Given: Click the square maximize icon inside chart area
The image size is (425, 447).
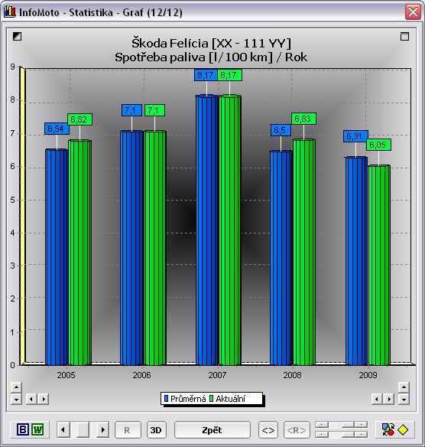Looking at the screenshot, I should click(x=404, y=37).
